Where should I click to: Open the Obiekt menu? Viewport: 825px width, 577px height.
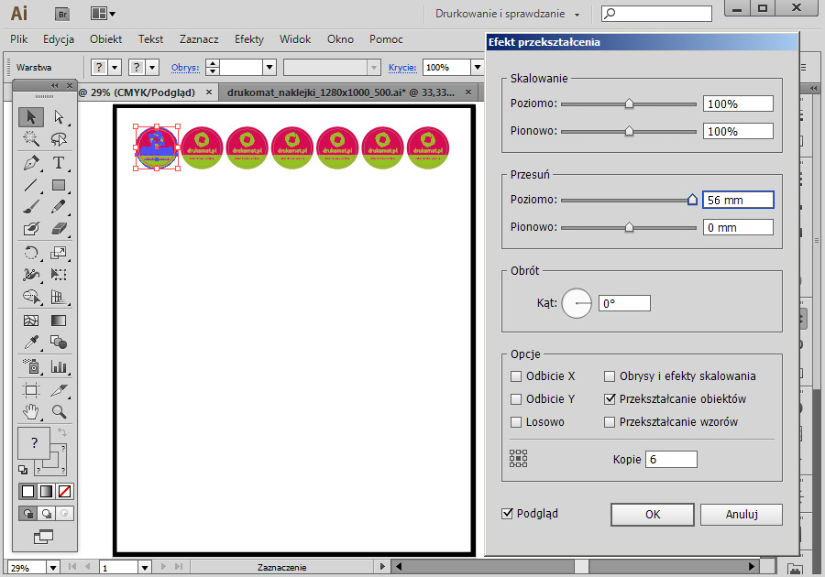tap(105, 39)
